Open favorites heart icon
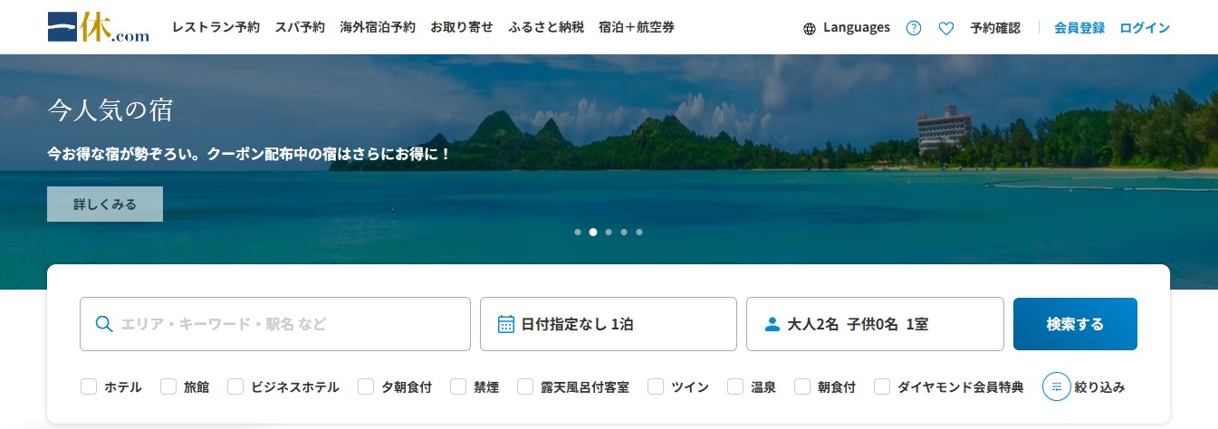1218x429 pixels. 946,28
